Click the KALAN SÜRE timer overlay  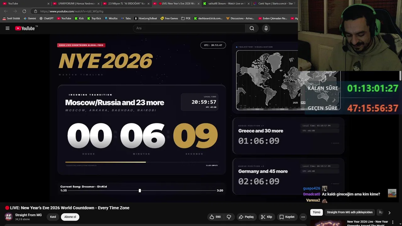pos(353,88)
